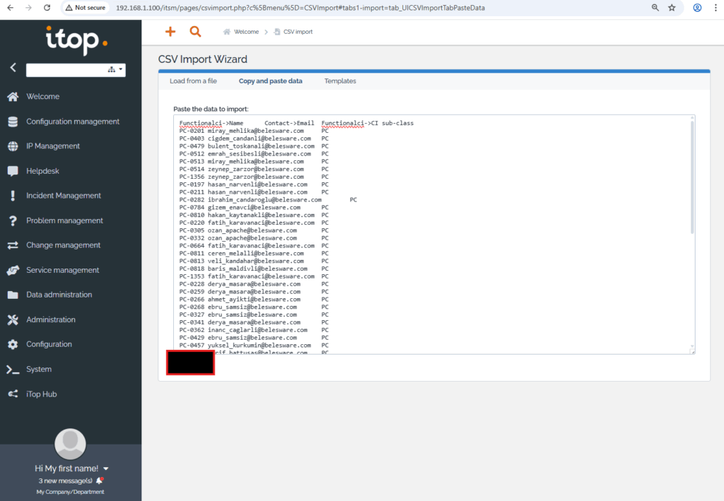The height and width of the screenshot is (501, 724).
Task: Click the Administration tools icon
Action: click(x=13, y=319)
